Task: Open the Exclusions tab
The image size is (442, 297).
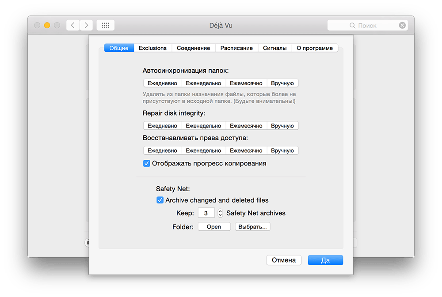Action: pyautogui.click(x=152, y=48)
